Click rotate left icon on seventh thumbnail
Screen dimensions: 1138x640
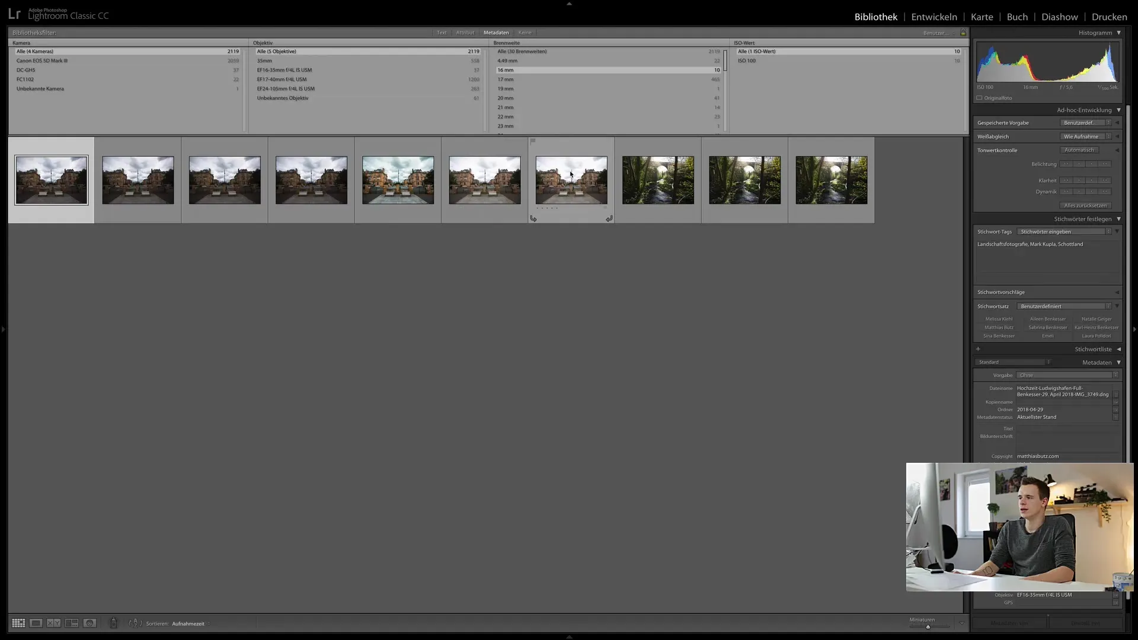point(533,219)
